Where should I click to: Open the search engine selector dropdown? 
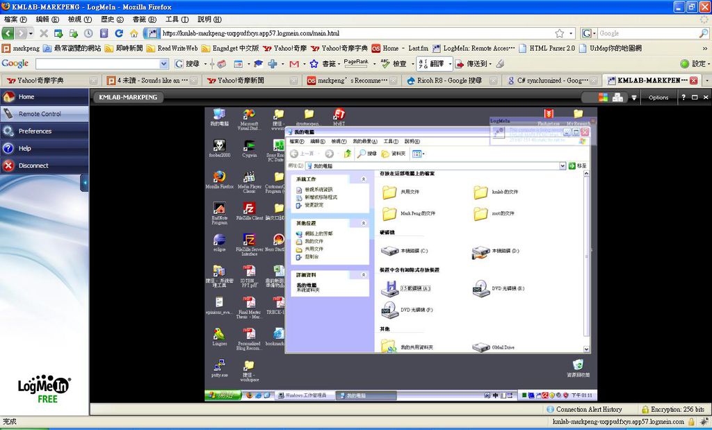[x=588, y=33]
